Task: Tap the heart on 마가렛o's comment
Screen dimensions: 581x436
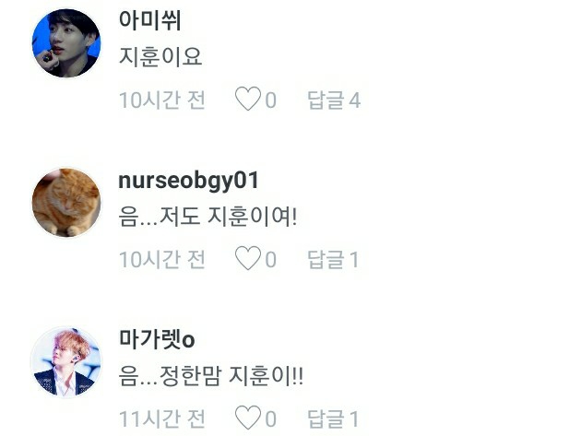Action: point(247,418)
